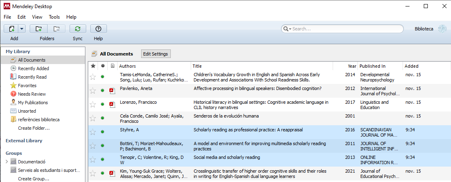
Task: Toggle favorite star for Tenopir row
Action: [93, 159]
